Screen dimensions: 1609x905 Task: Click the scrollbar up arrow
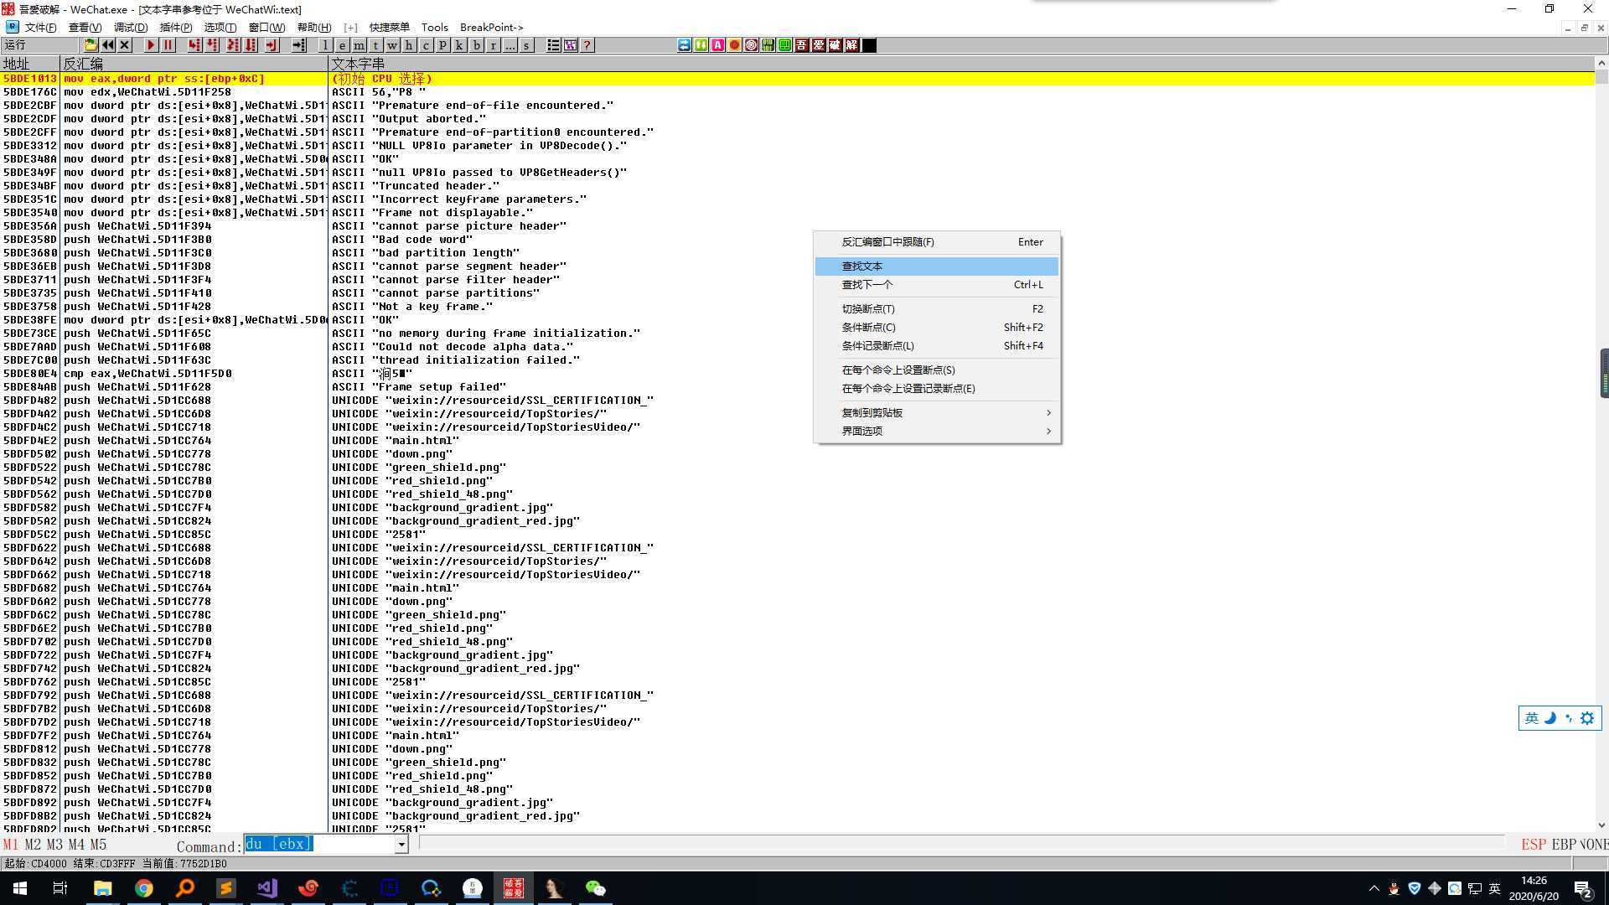pos(1601,63)
